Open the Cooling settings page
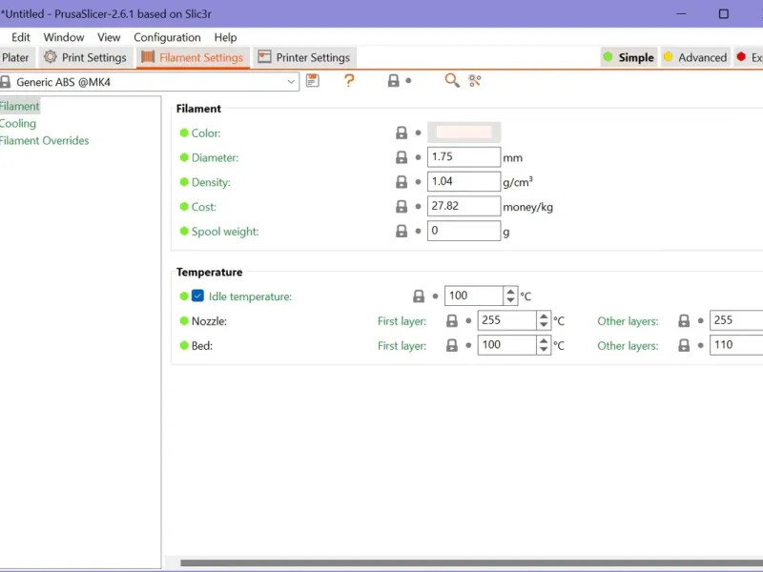 tap(18, 124)
